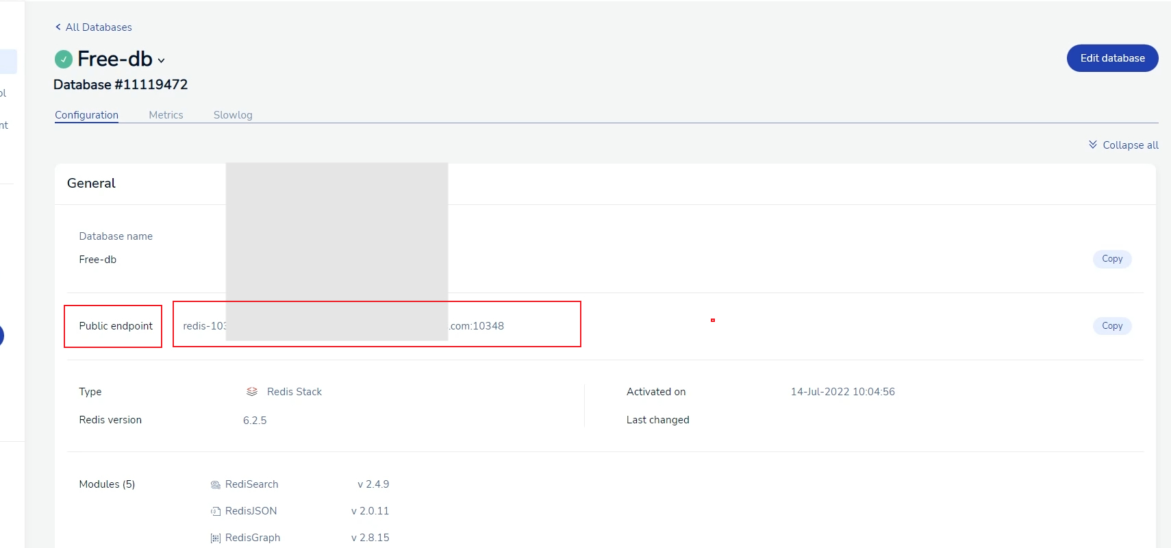Open the Free-db database dropdown chevron
Viewport: 1171px width, 548px height.
click(x=162, y=60)
